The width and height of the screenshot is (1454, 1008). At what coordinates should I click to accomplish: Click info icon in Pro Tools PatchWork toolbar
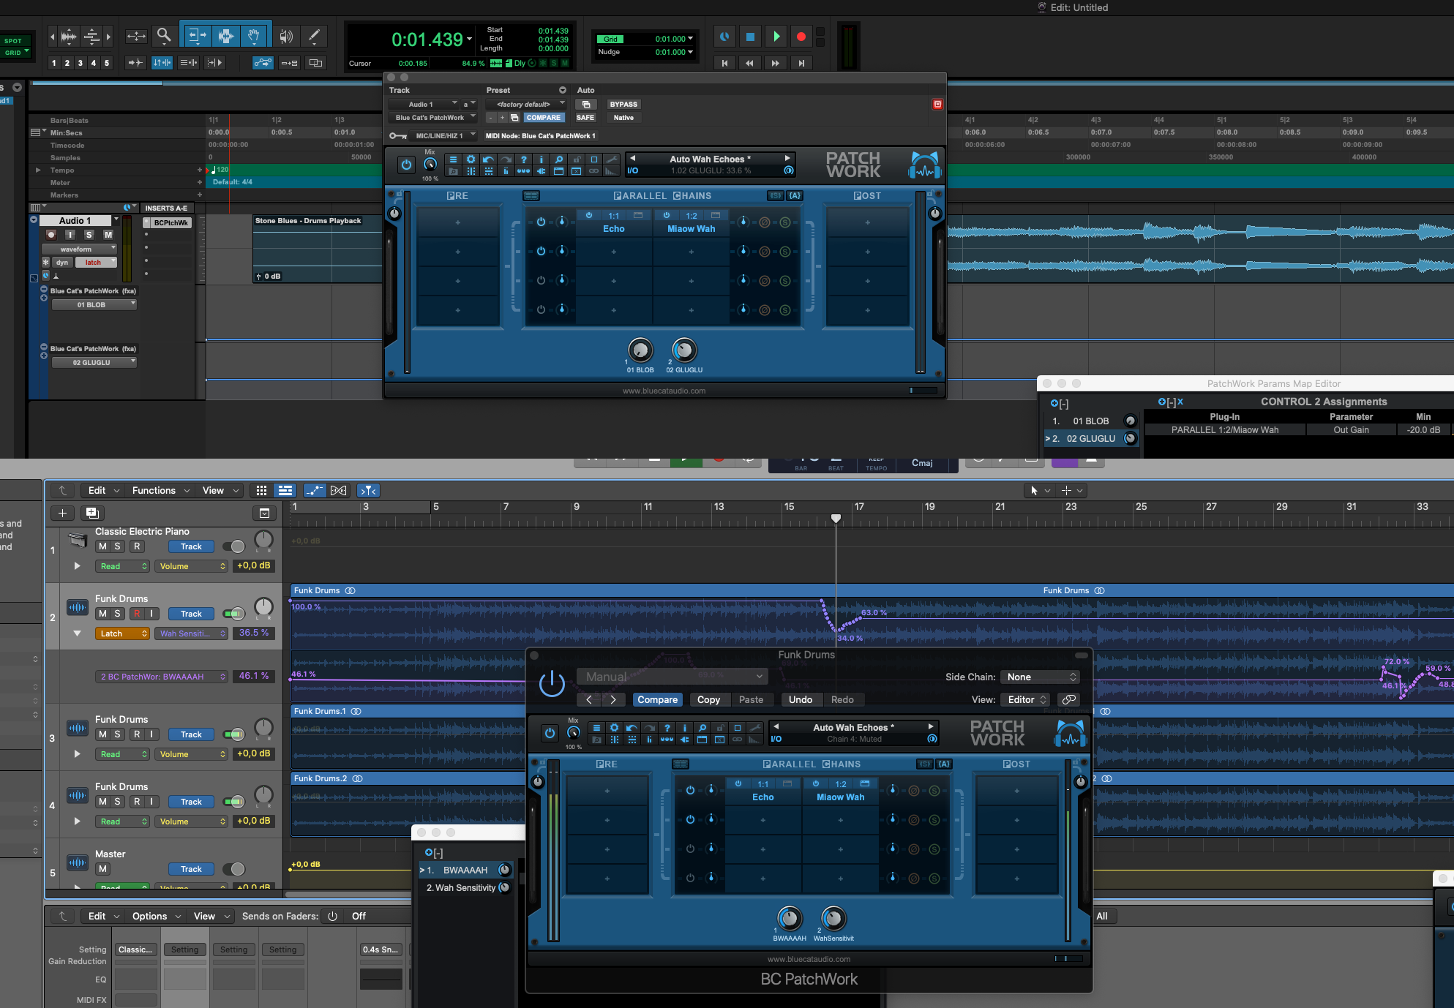tap(541, 159)
